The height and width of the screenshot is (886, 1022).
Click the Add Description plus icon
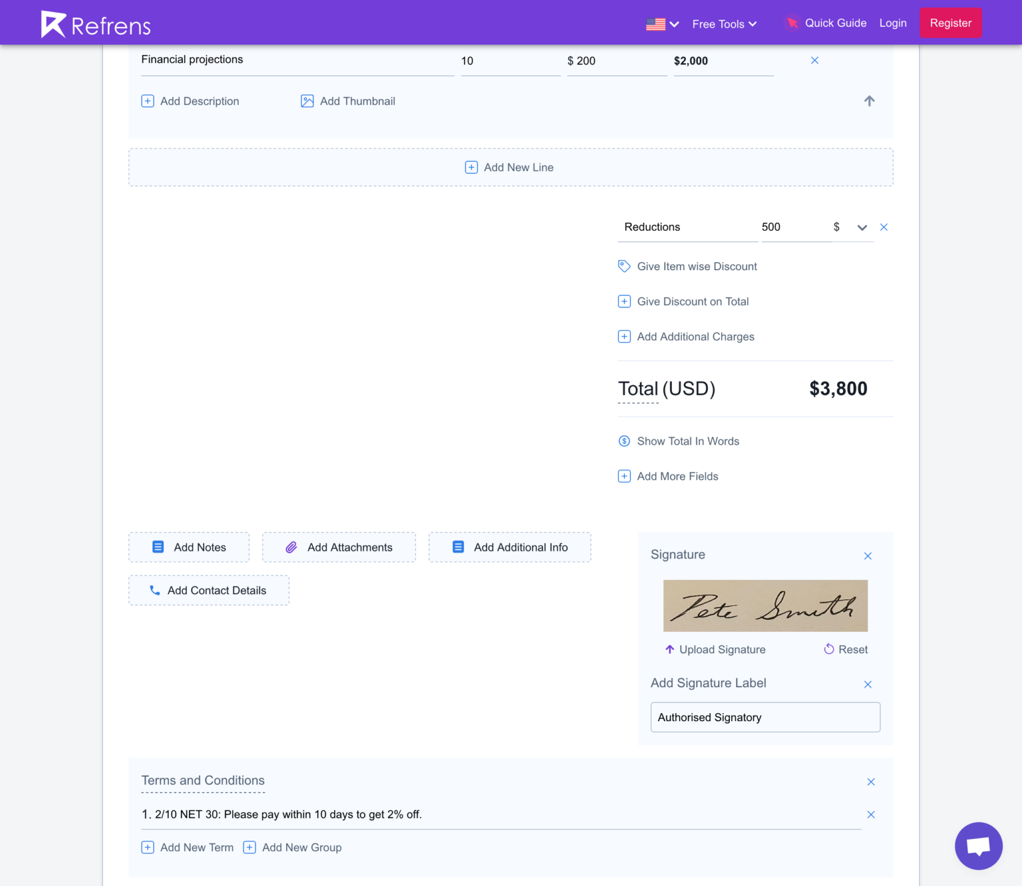(148, 101)
